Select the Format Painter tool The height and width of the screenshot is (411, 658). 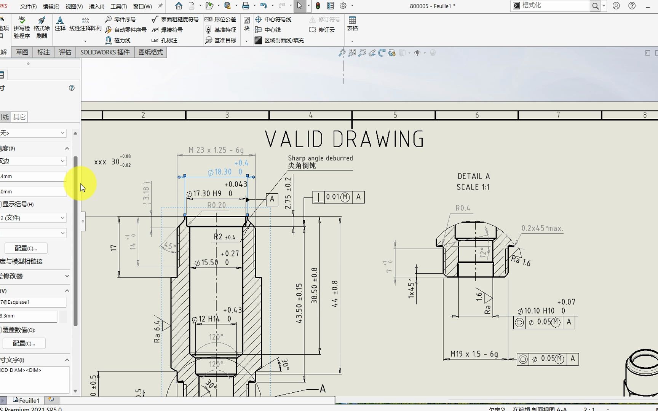click(42, 27)
